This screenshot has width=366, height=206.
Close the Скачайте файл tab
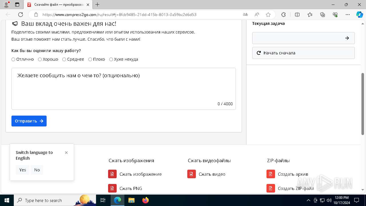(88, 5)
